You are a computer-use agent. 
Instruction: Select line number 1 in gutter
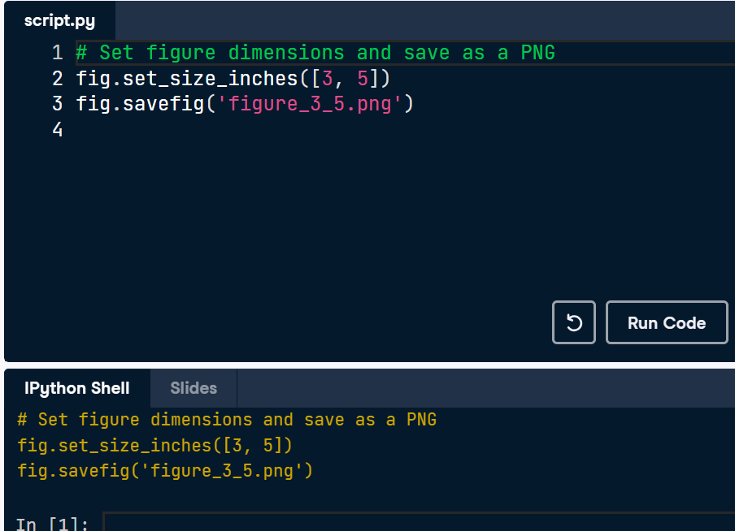click(x=57, y=53)
